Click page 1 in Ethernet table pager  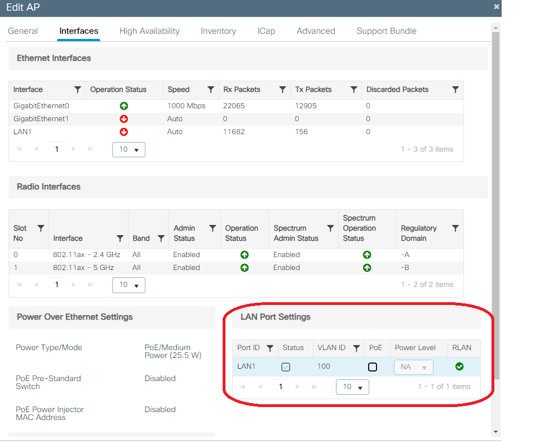coord(57,149)
